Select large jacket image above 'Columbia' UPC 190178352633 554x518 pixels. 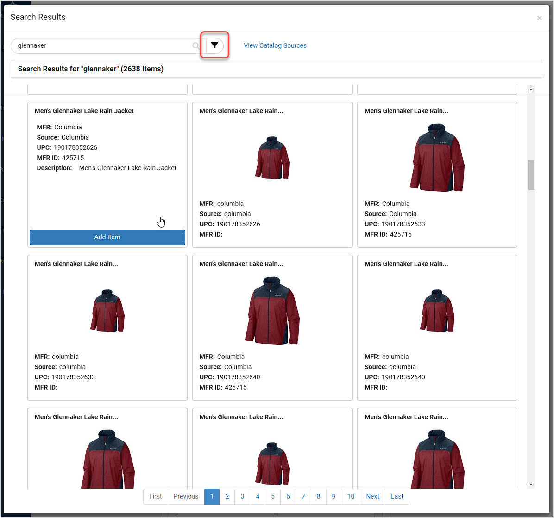437,158
